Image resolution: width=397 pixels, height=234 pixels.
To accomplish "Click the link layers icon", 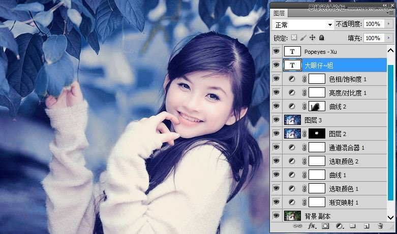I will [x=299, y=226].
